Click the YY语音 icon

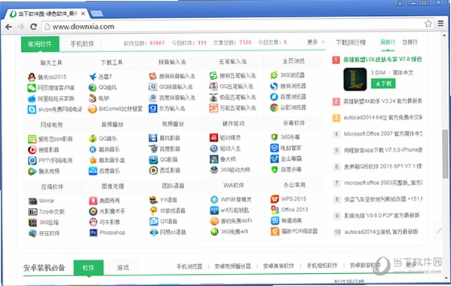click(x=154, y=200)
